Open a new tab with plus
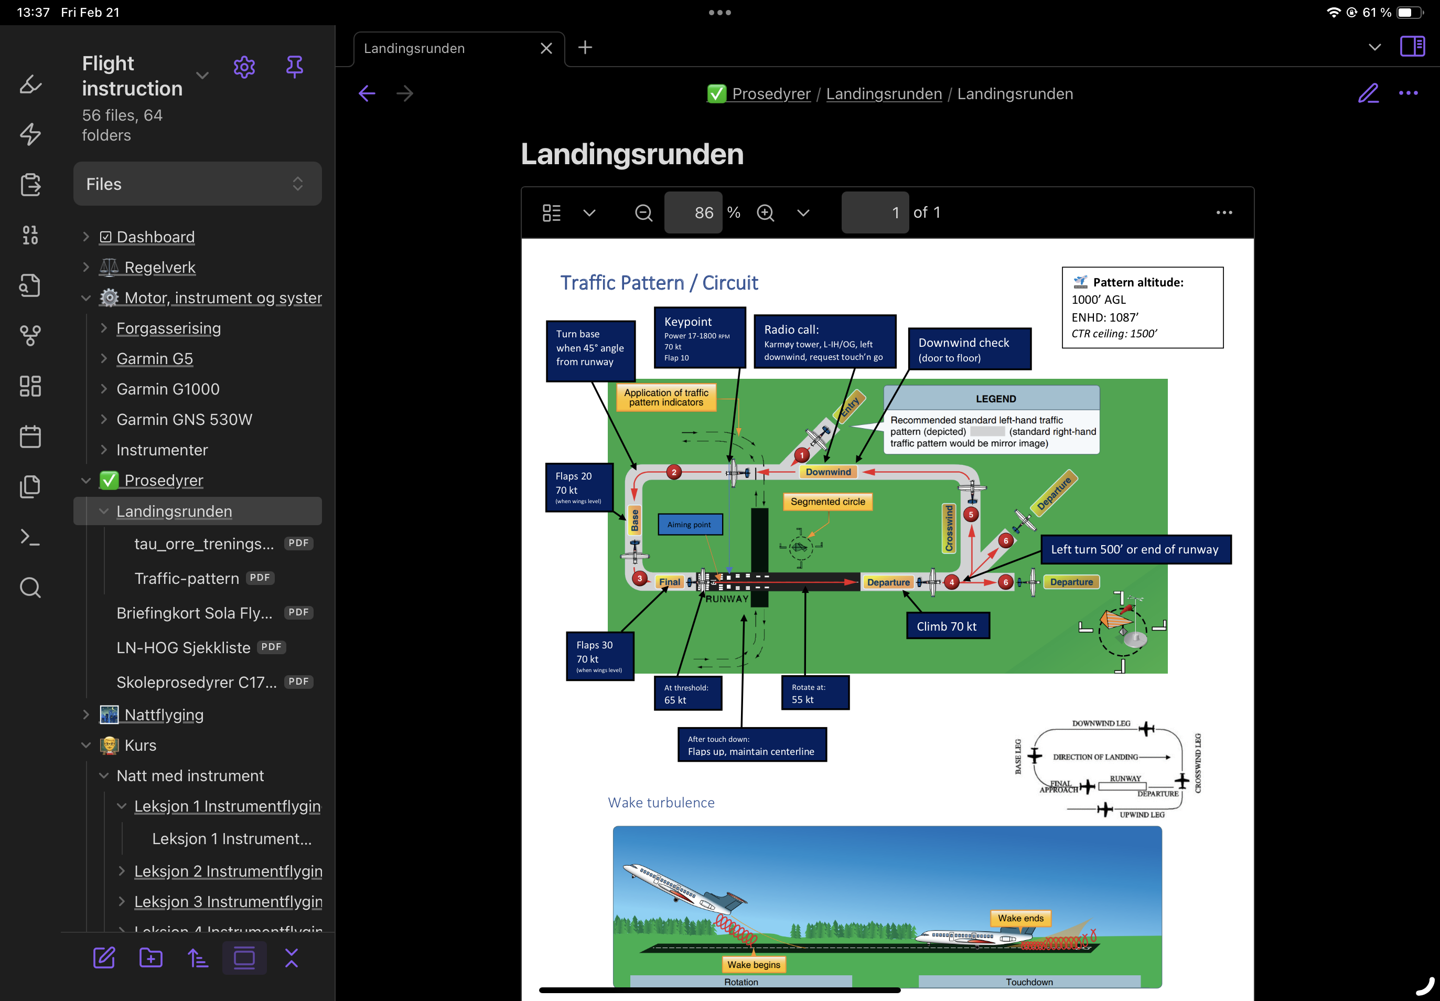Viewport: 1440px width, 1001px height. click(x=584, y=47)
